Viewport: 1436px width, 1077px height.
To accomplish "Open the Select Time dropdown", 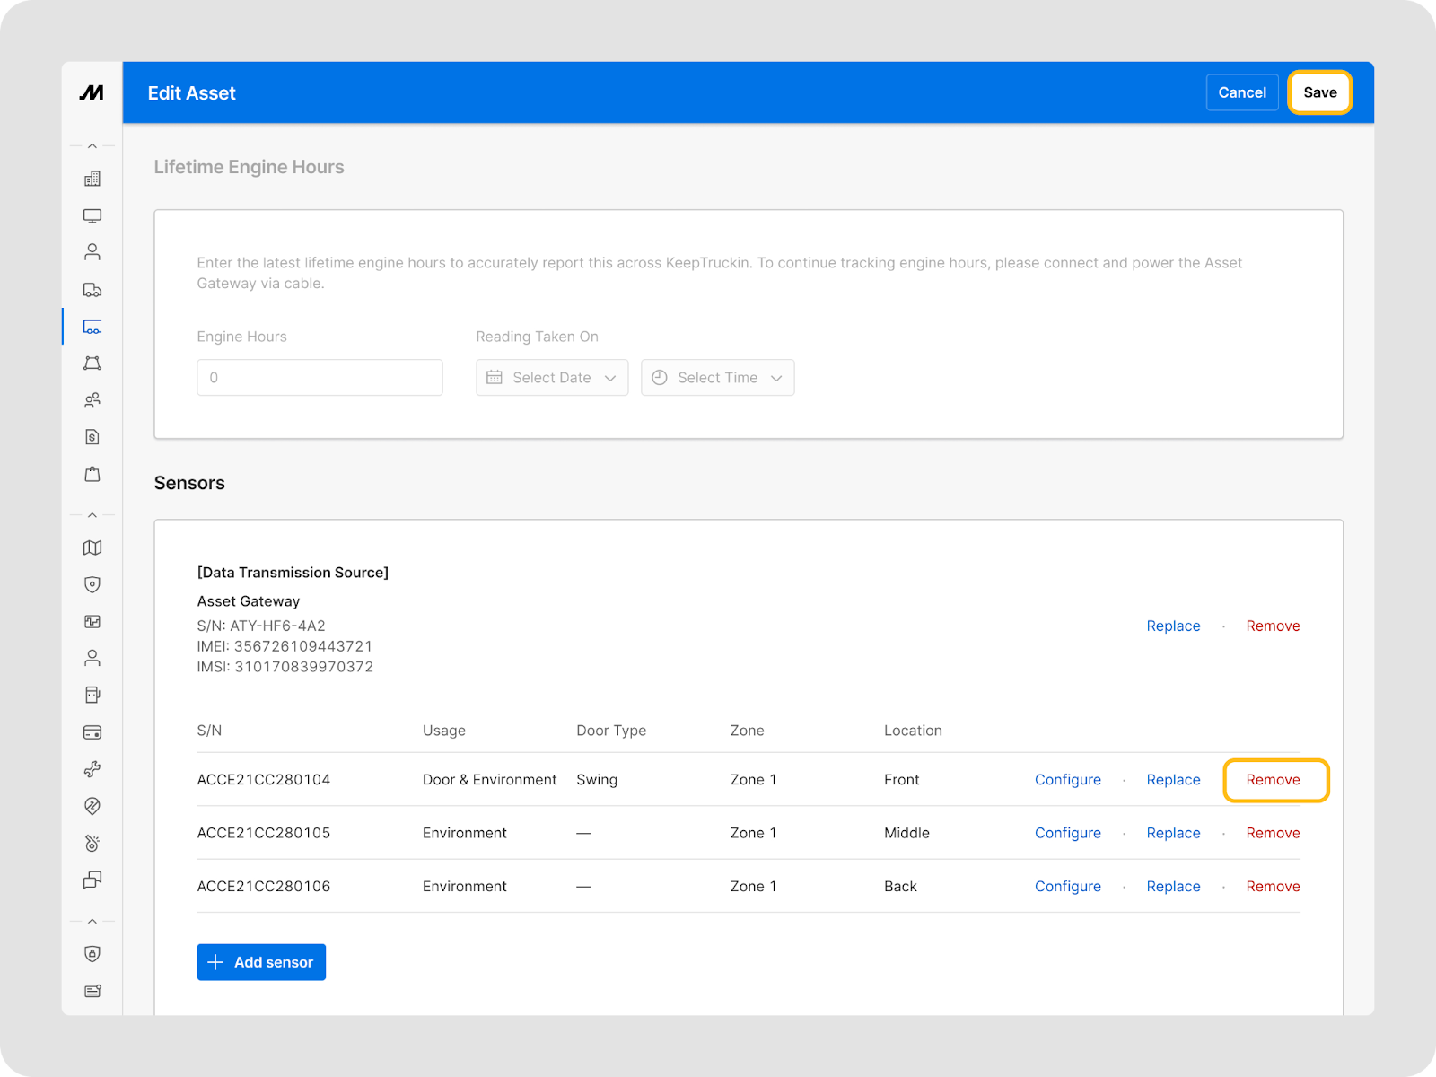I will pos(717,378).
